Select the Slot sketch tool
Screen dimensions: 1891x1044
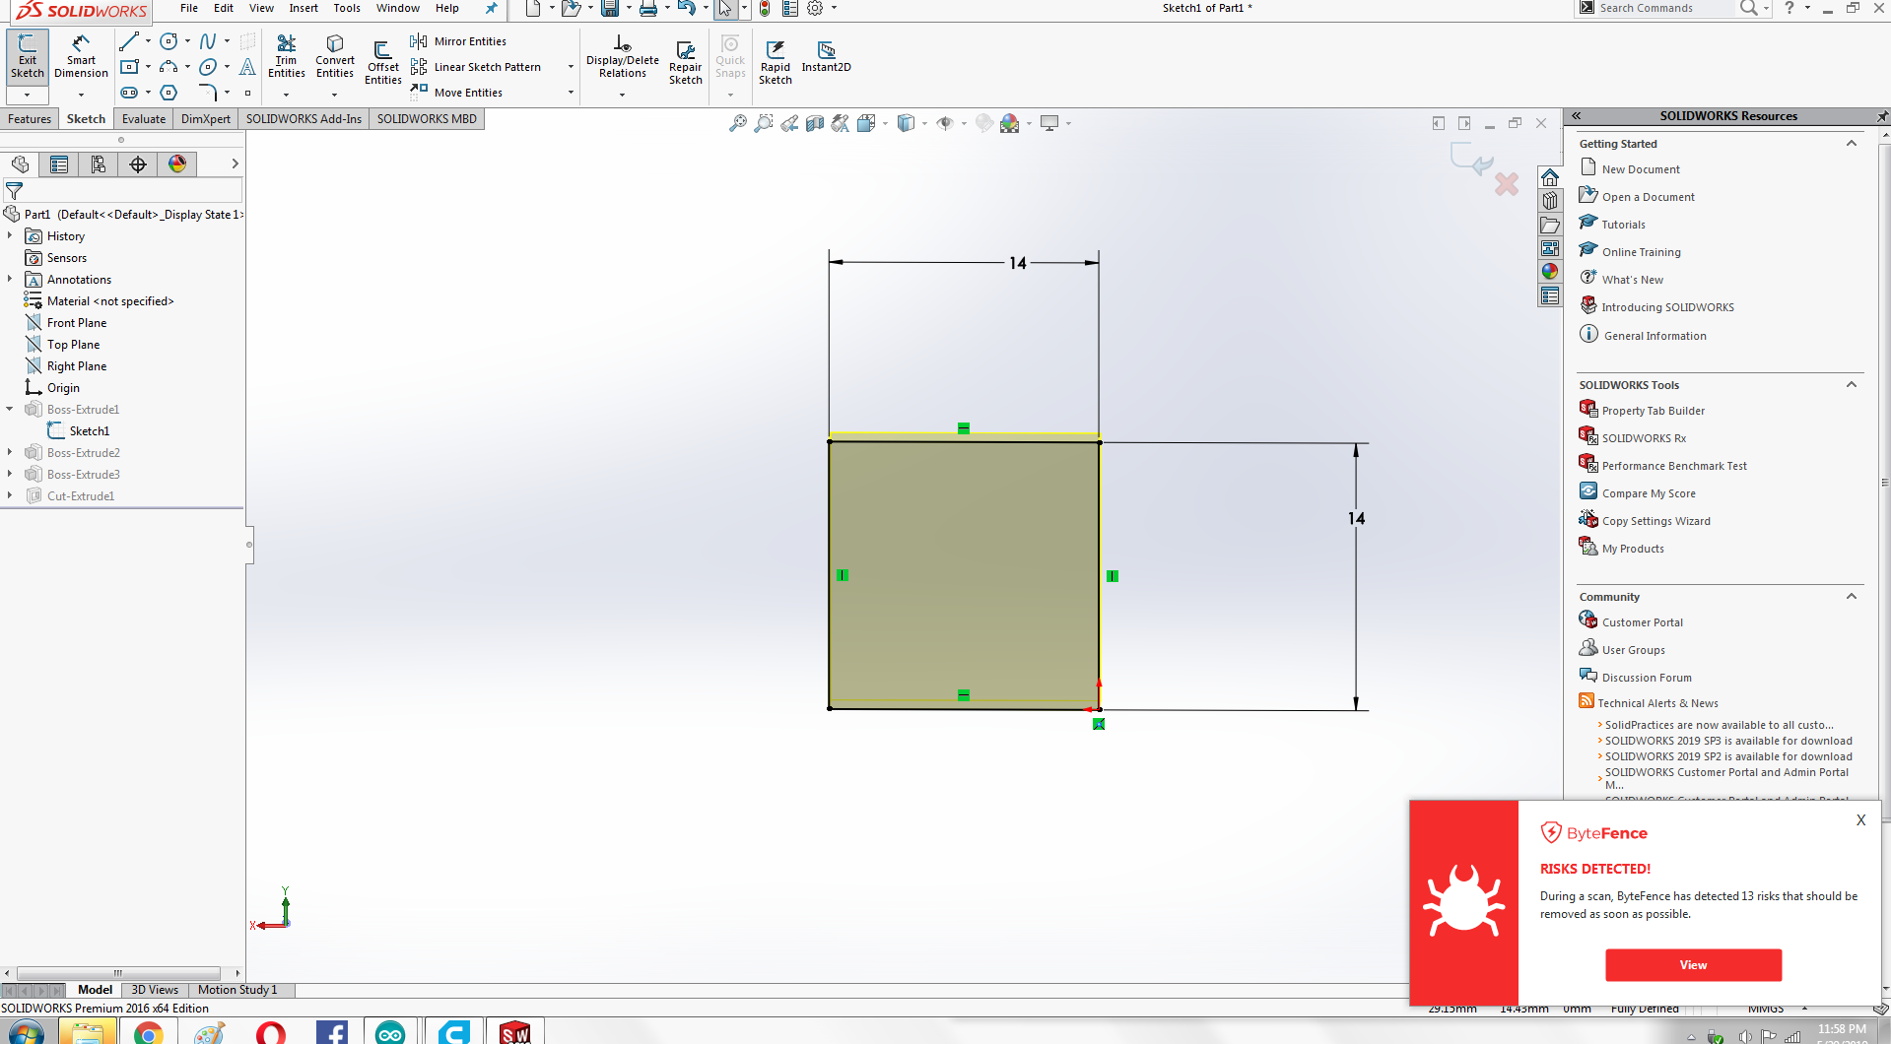[x=128, y=93]
